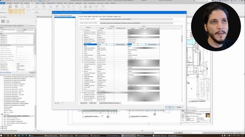Expand the Peças category row
The height and width of the screenshot is (137, 245).
[x=83, y=46]
